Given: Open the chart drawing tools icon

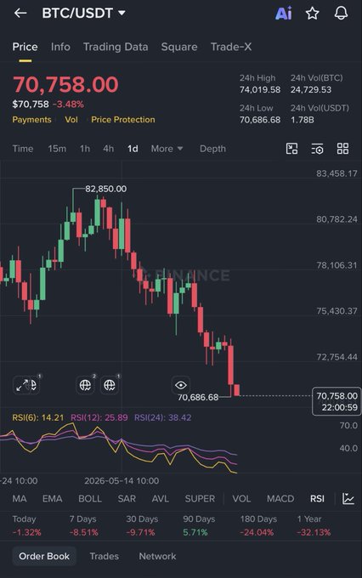Looking at the screenshot, I should tap(292, 149).
